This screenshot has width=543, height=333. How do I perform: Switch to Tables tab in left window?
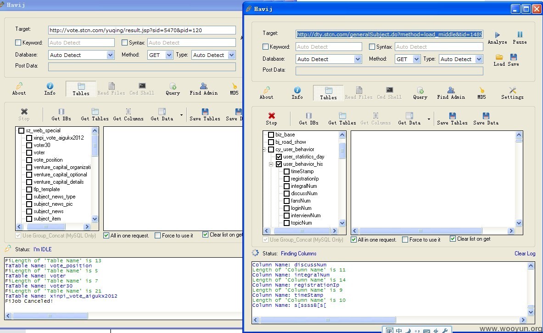[x=81, y=89]
